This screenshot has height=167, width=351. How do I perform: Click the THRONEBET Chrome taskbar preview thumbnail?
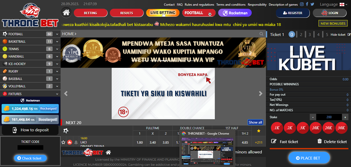point(207,151)
